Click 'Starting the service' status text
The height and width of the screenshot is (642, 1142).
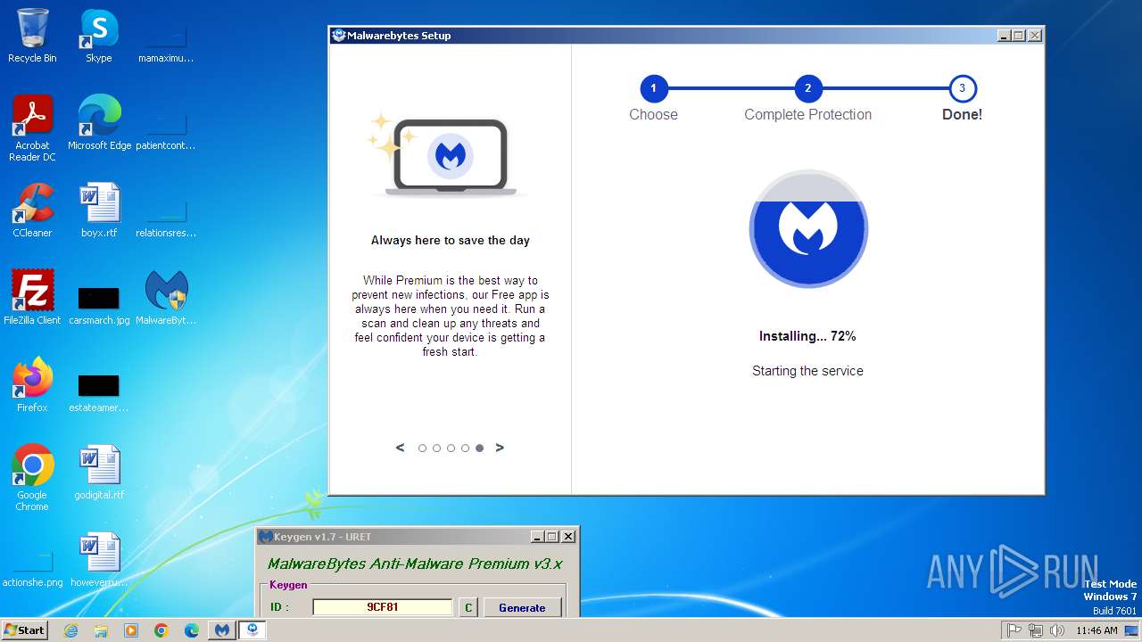pos(807,371)
